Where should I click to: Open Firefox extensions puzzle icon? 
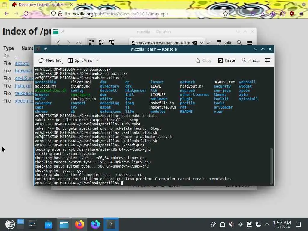click(282, 14)
